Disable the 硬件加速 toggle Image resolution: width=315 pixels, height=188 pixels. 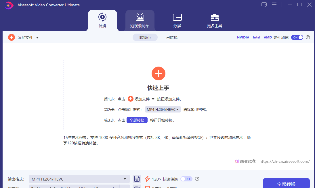point(297,37)
